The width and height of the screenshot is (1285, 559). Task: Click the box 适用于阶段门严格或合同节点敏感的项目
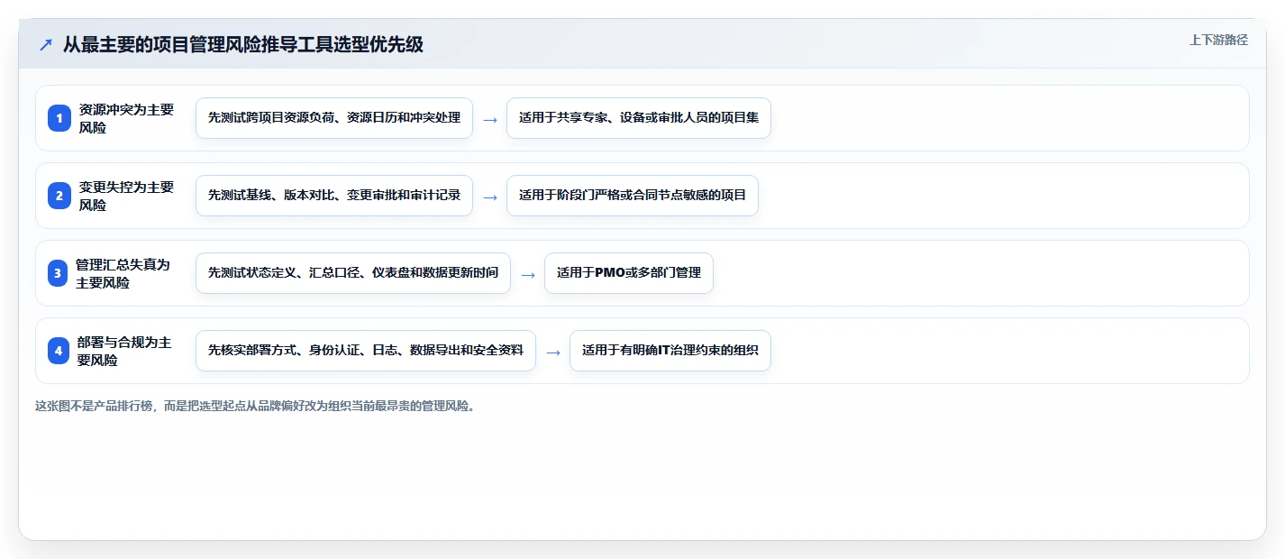(633, 196)
